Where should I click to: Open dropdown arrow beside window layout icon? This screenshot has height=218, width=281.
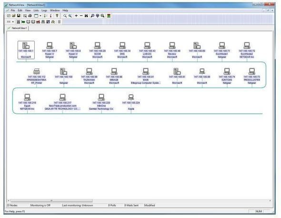pyautogui.click(x=40, y=16)
